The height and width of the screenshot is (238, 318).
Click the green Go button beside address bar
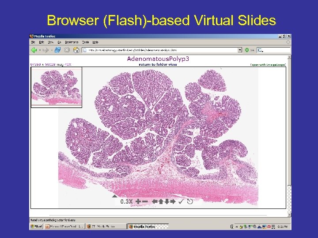coord(247,50)
